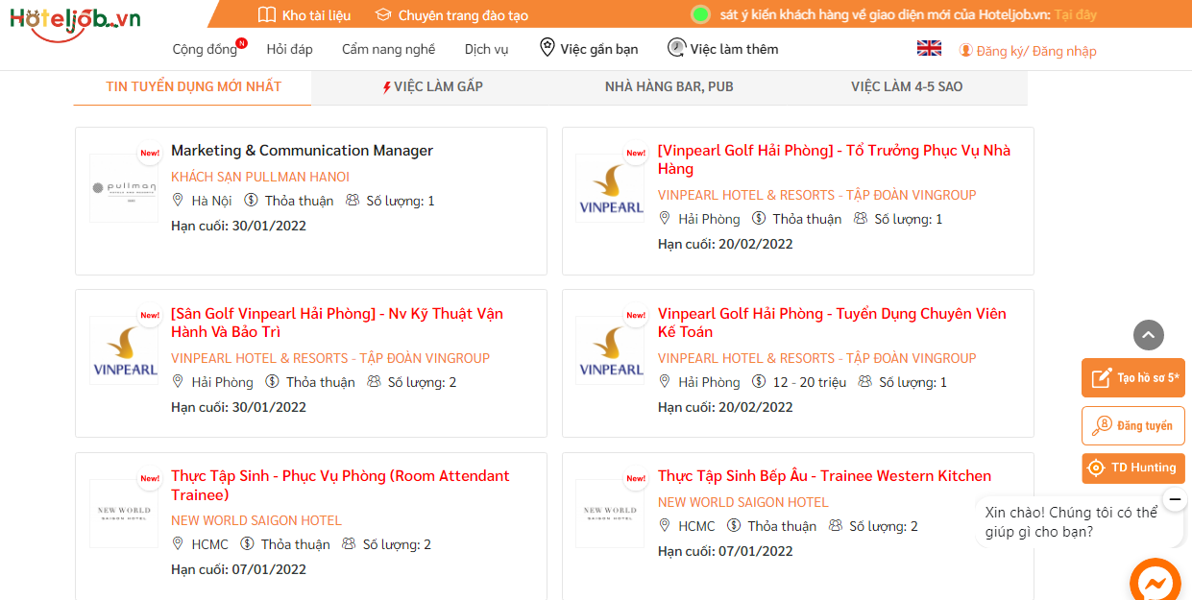Open Khách sạn Pullman Hanoi company page
Image resolution: width=1192 pixels, height=600 pixels.
tap(260, 177)
